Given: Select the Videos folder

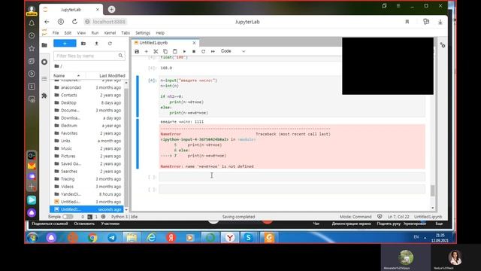Looking at the screenshot, I should point(87,187).
